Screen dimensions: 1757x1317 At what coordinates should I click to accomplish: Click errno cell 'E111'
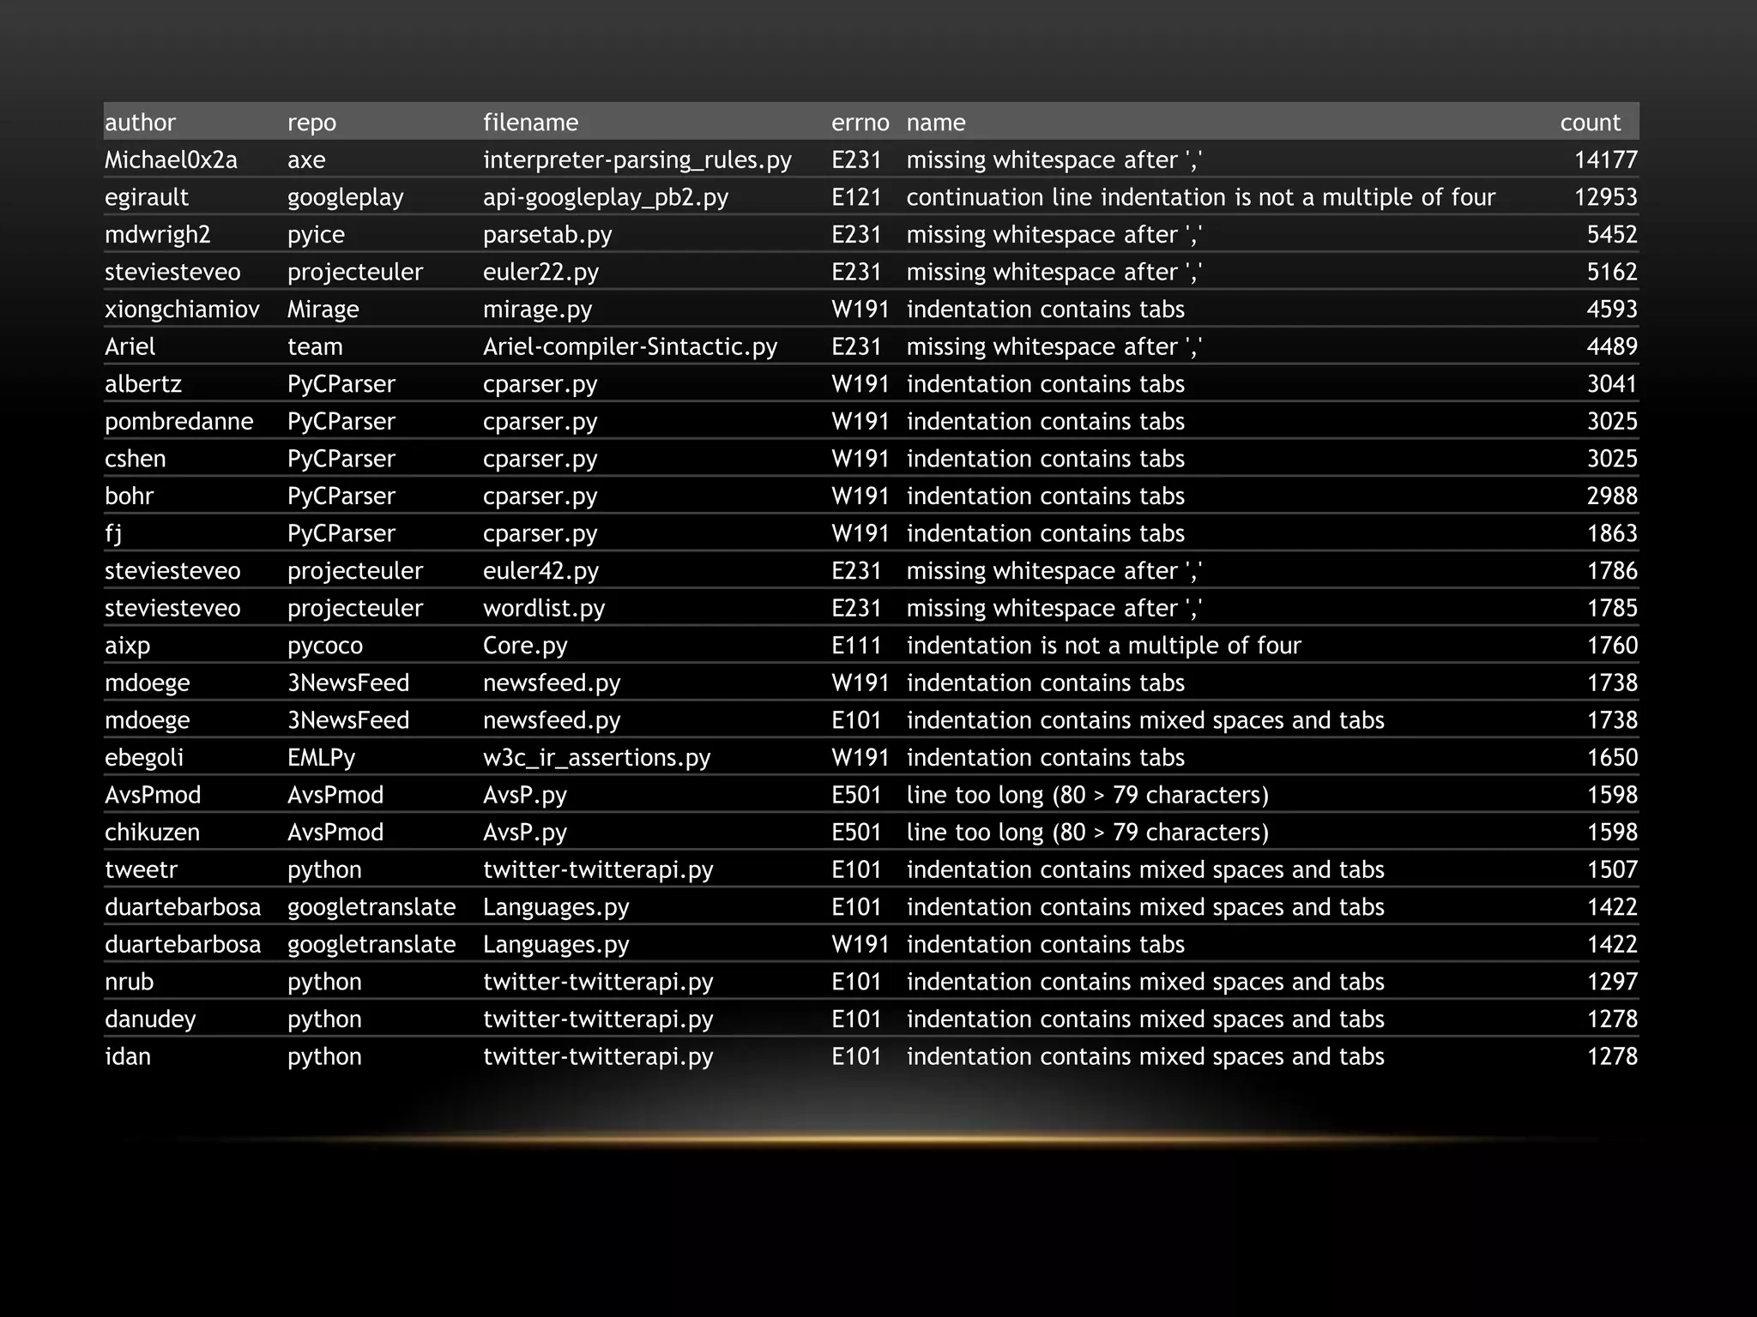point(856,646)
